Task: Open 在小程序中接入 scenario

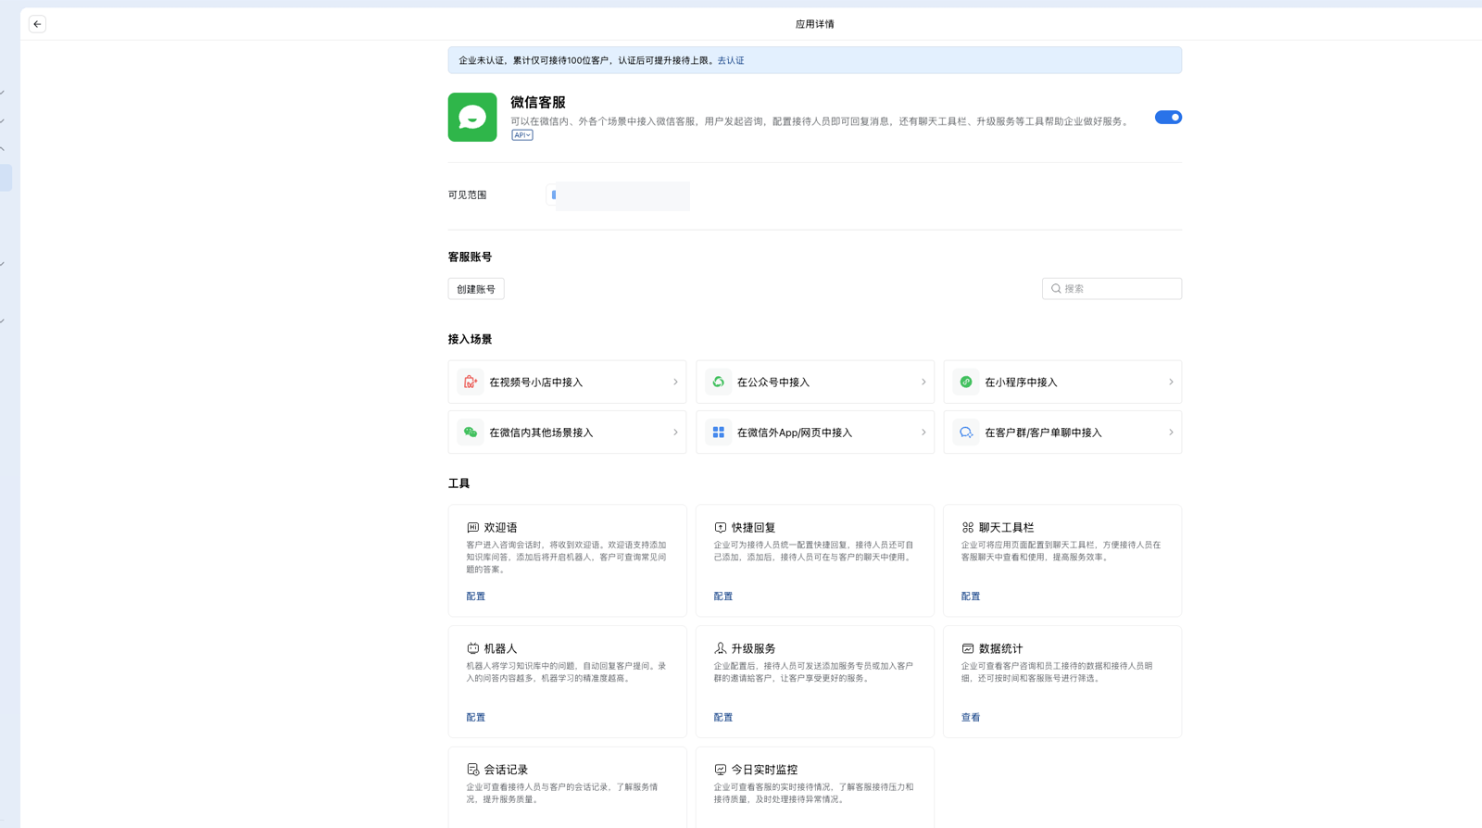Action: (1062, 382)
